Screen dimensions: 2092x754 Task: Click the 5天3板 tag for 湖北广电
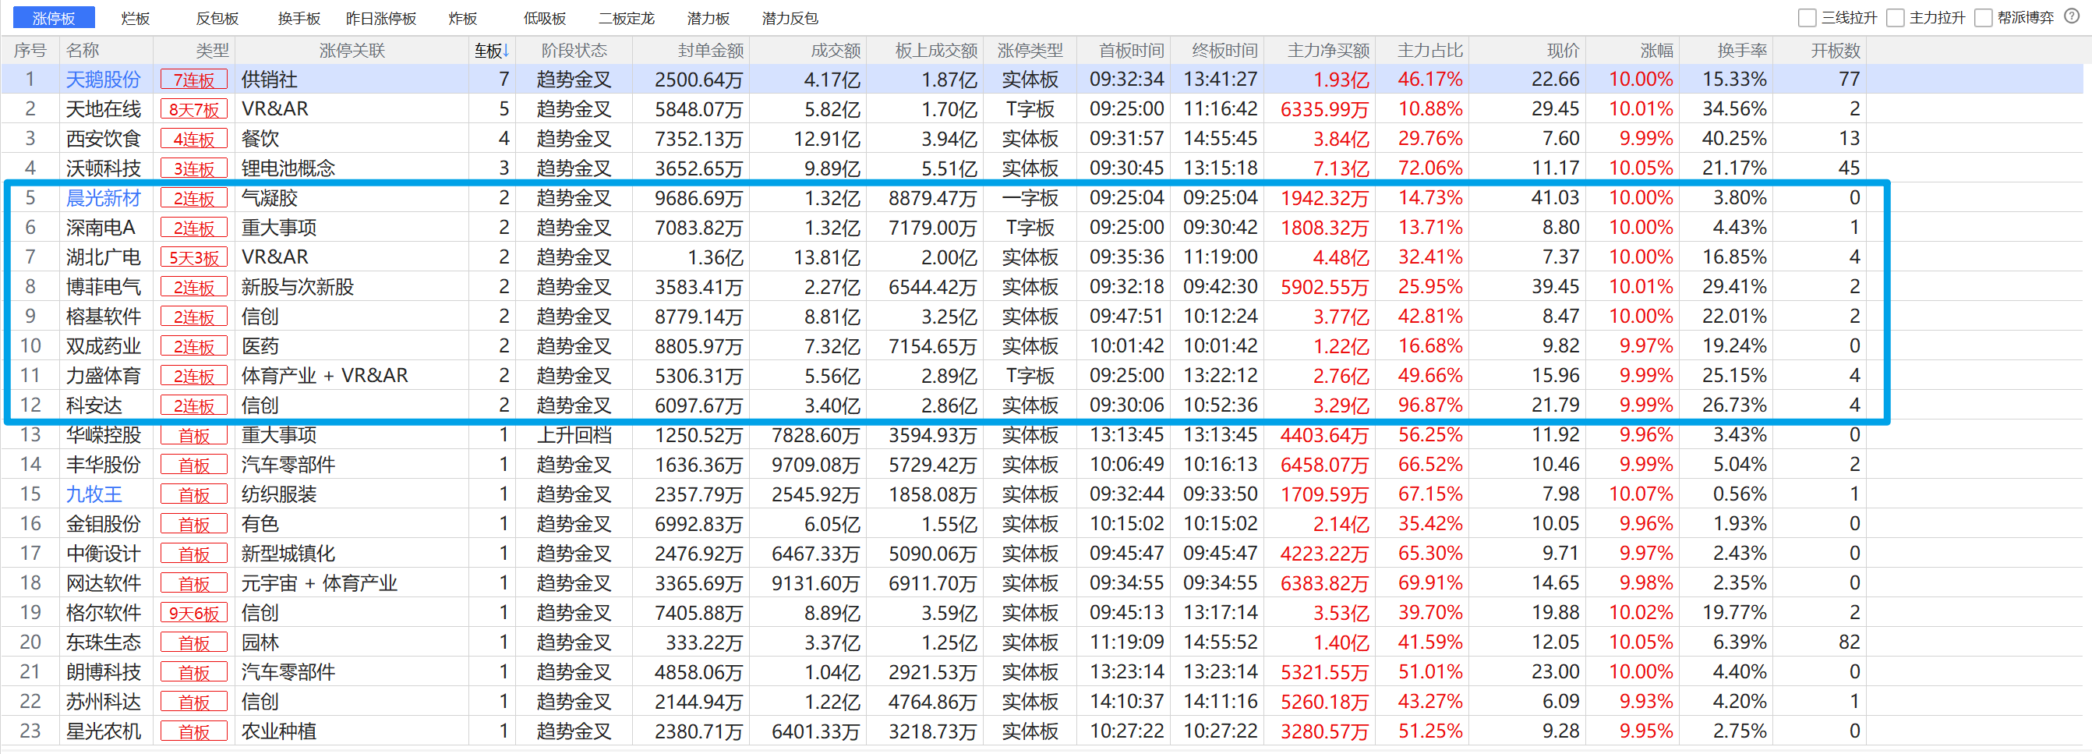193,257
